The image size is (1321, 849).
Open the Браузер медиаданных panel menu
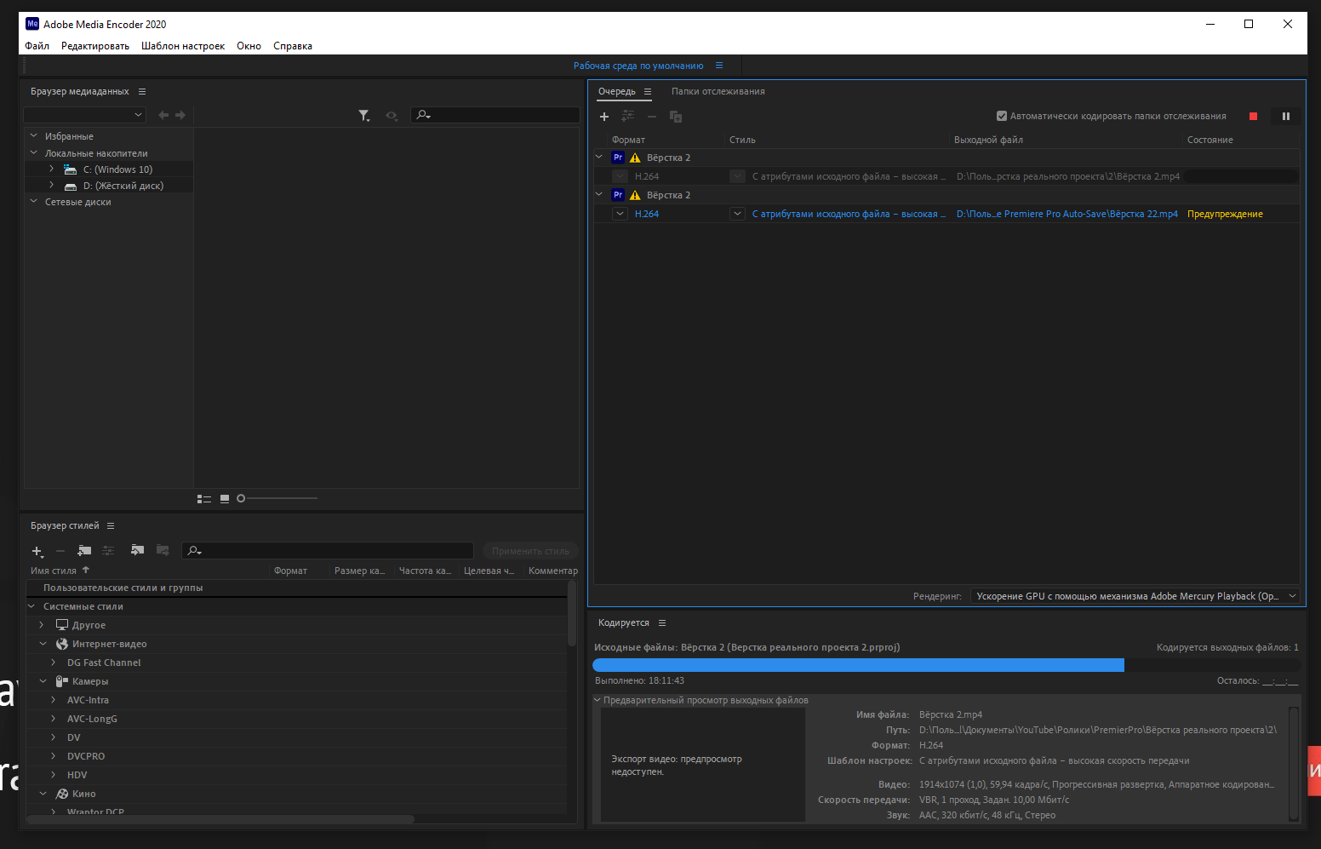pyautogui.click(x=142, y=91)
